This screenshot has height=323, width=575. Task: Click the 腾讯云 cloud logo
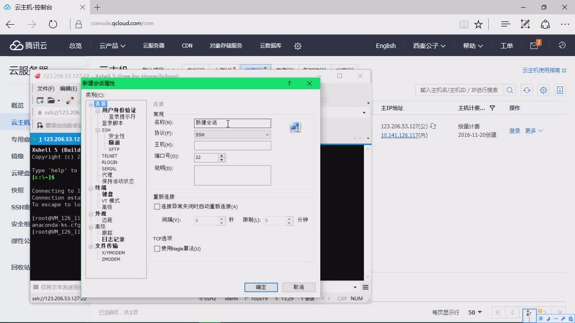coord(28,45)
